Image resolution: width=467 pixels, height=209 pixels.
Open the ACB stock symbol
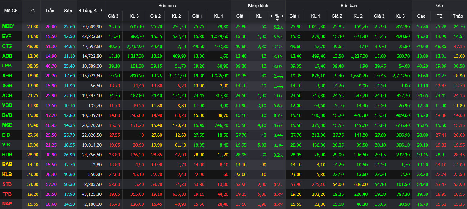7,96
